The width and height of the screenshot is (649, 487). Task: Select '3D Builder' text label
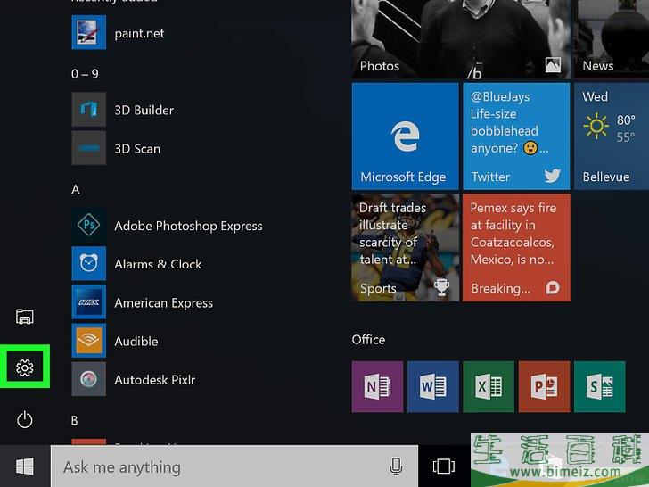[x=144, y=111]
